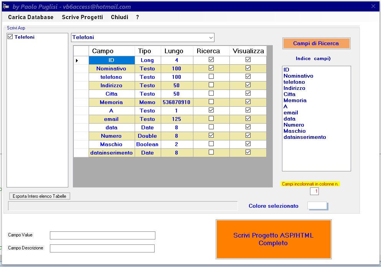Viewport: 381px width, 267px height.
Task: Enable Ricerca for the Maschio row
Action: coord(211,144)
